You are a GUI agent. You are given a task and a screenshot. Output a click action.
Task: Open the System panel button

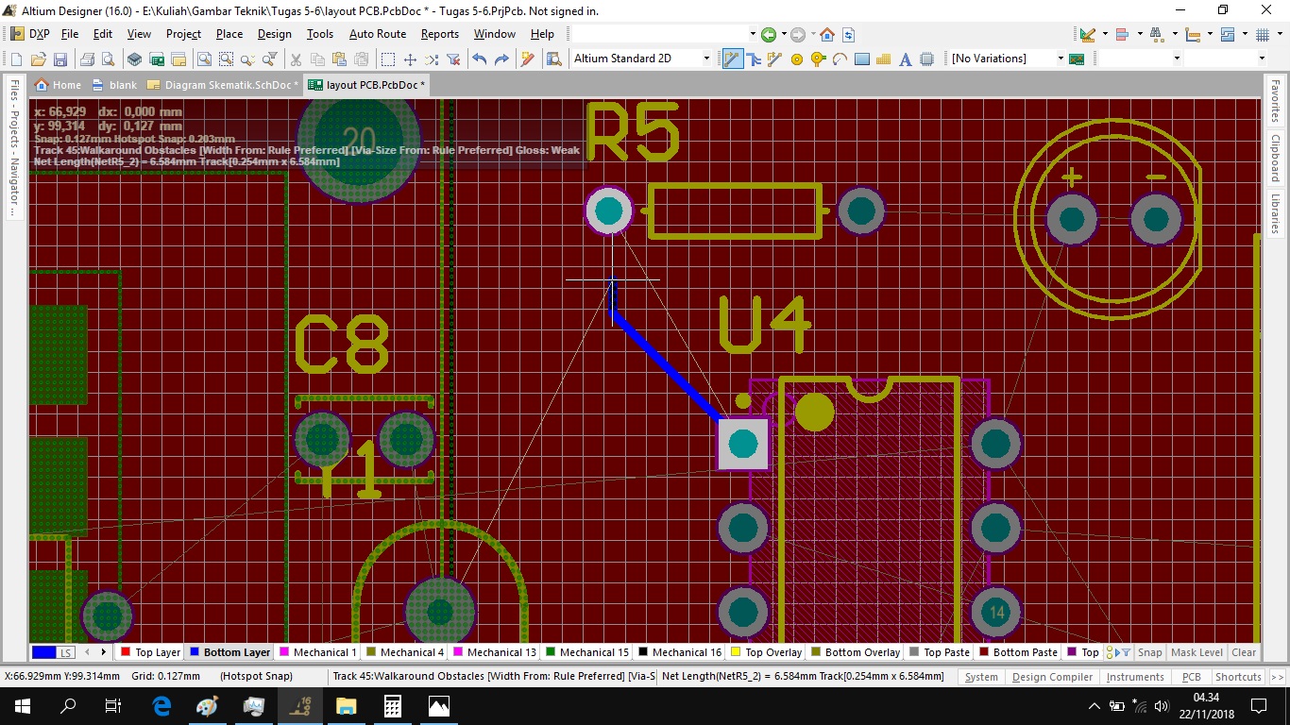(981, 677)
